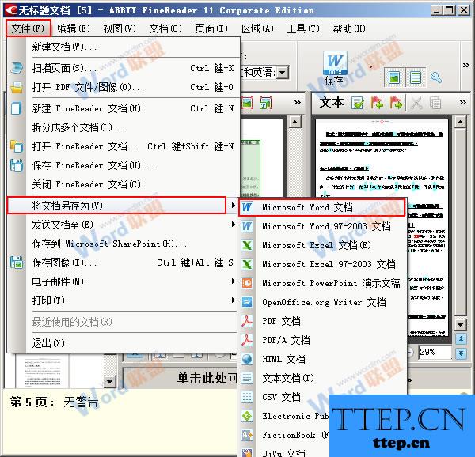Click the Acrobat icon beside PDF 文档

point(247,321)
